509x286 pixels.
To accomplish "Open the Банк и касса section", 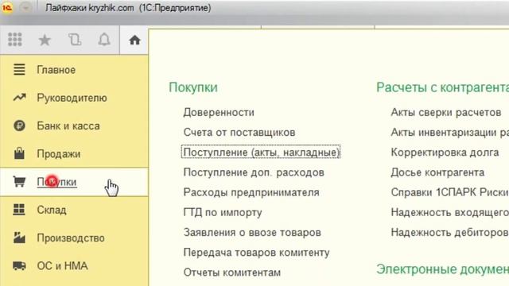I will (x=68, y=126).
